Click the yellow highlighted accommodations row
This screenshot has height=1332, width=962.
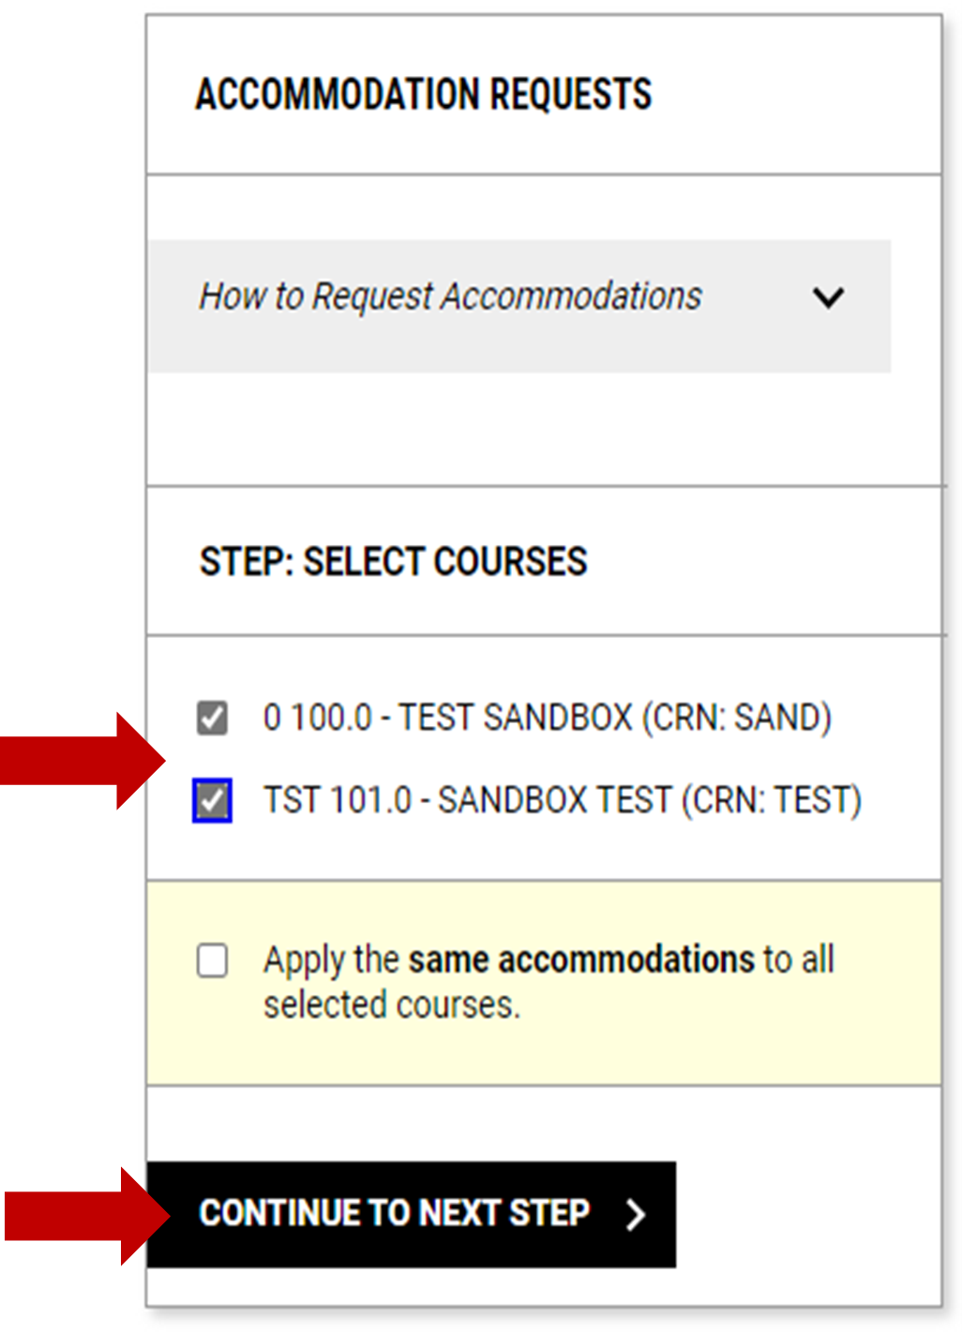click(544, 980)
